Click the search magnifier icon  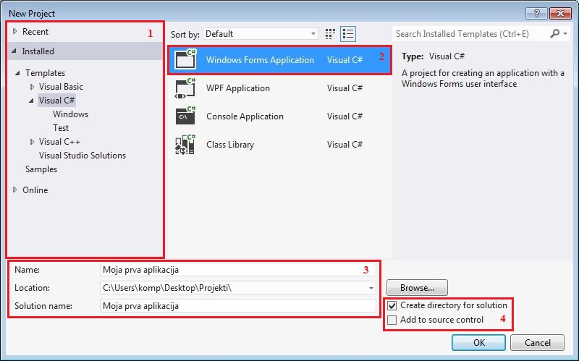(555, 34)
